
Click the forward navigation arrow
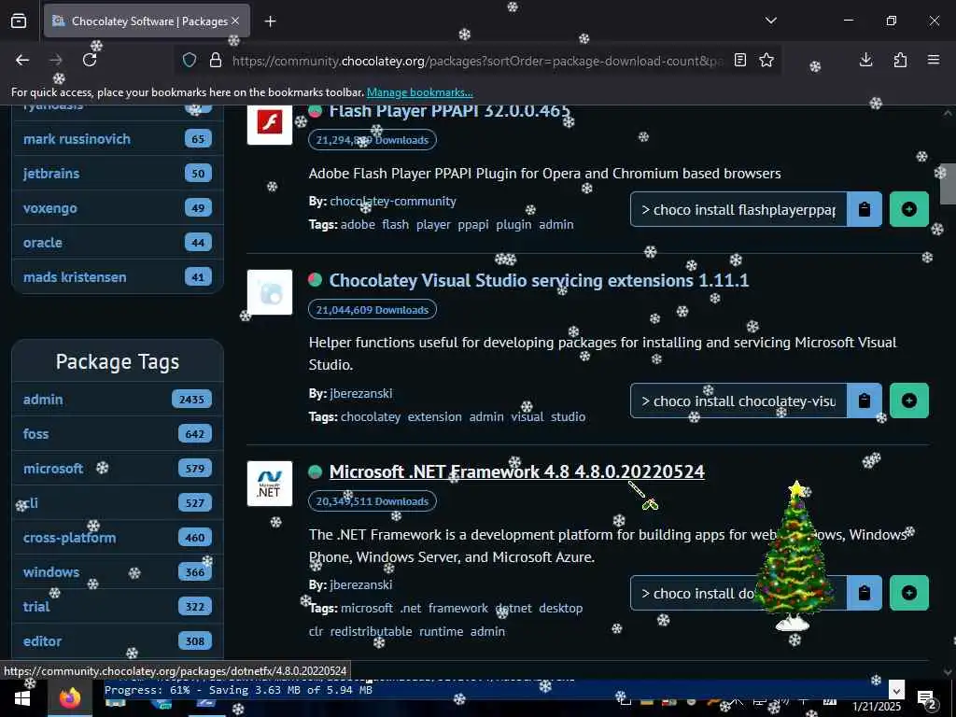click(x=56, y=60)
